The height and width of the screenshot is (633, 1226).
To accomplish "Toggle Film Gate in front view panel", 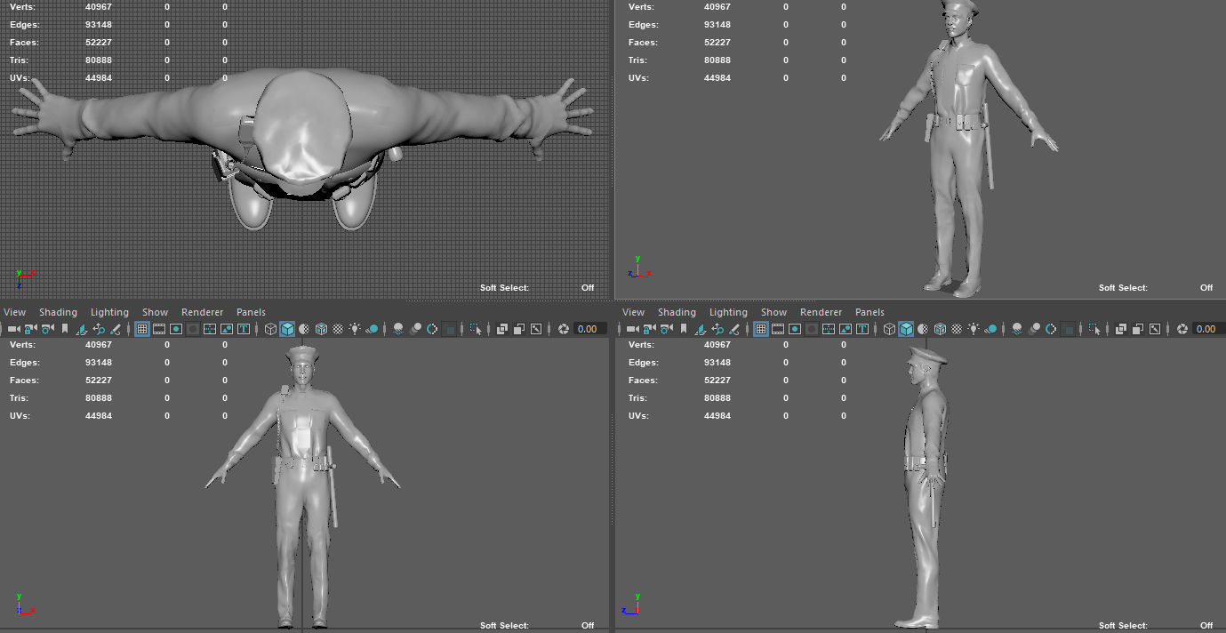I will click(x=159, y=329).
